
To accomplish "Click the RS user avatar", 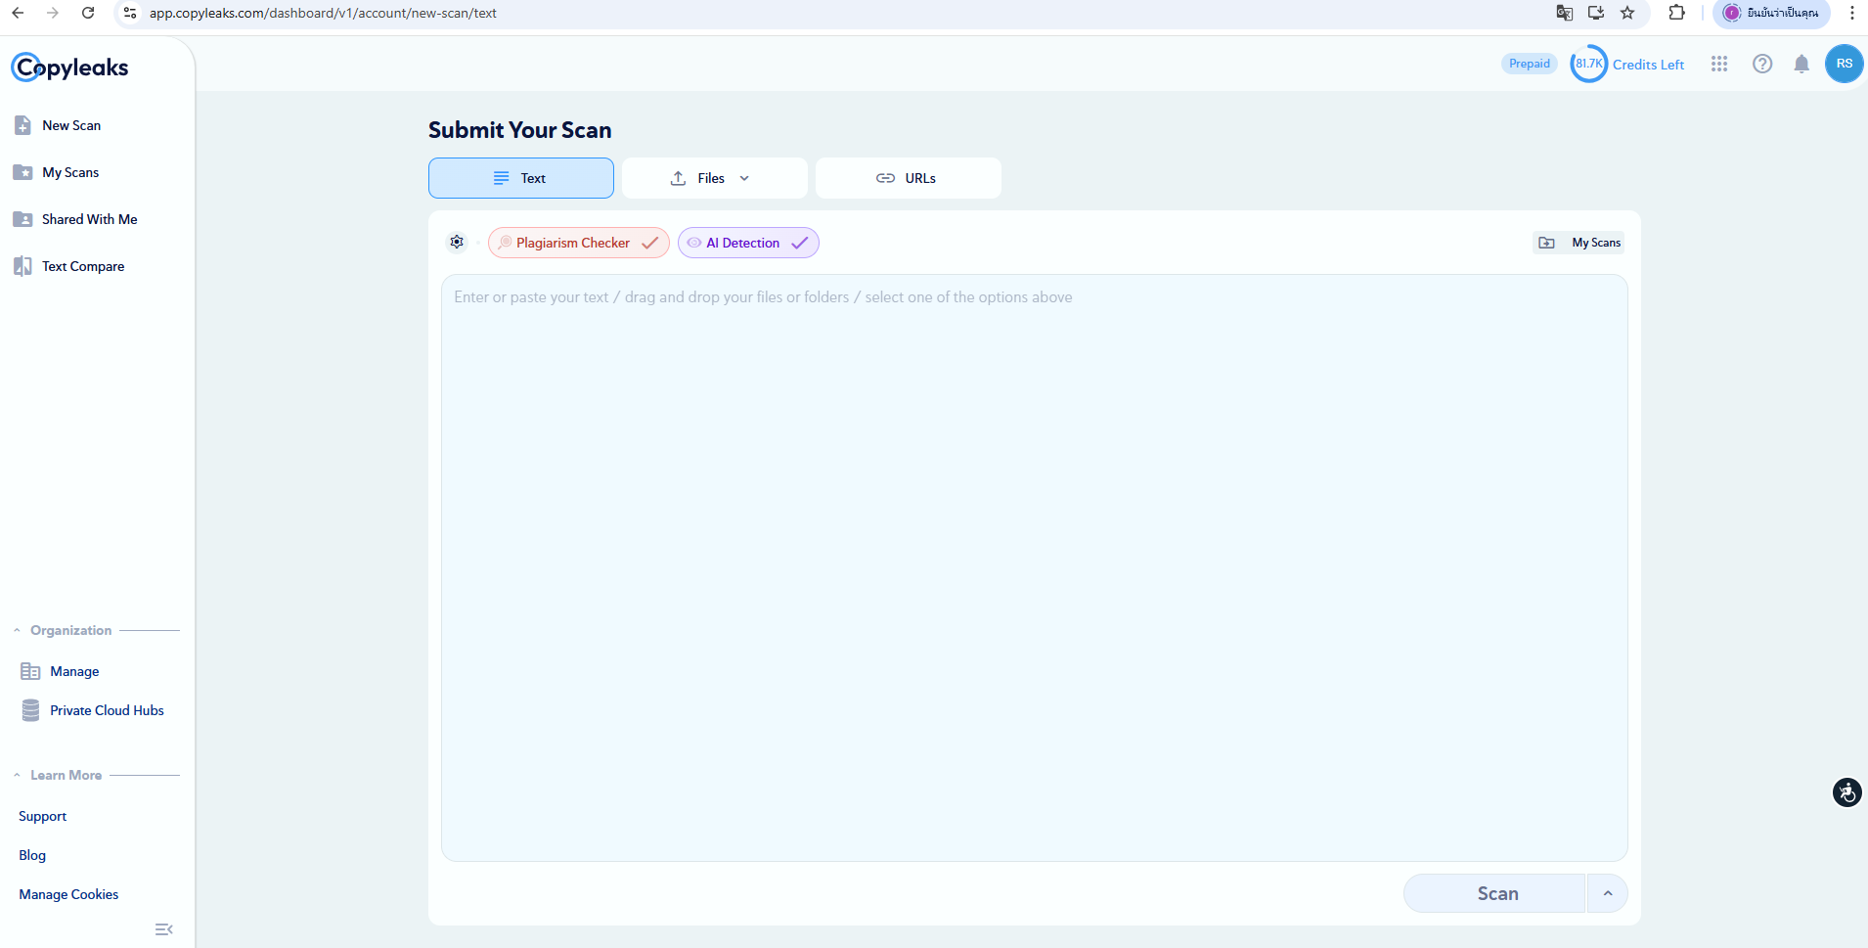I will point(1844,65).
